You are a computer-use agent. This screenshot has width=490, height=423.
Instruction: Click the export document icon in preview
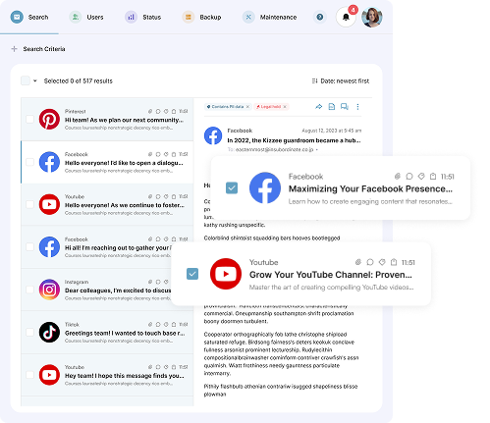[332, 107]
